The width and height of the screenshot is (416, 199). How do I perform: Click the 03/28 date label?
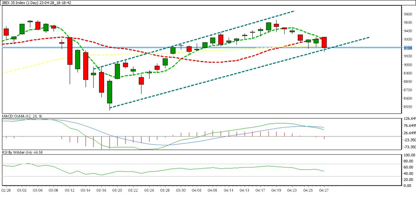(x=165, y=190)
